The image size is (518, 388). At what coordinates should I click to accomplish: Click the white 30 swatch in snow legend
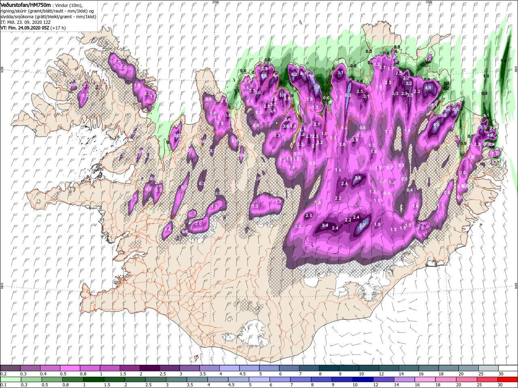tap(507, 368)
